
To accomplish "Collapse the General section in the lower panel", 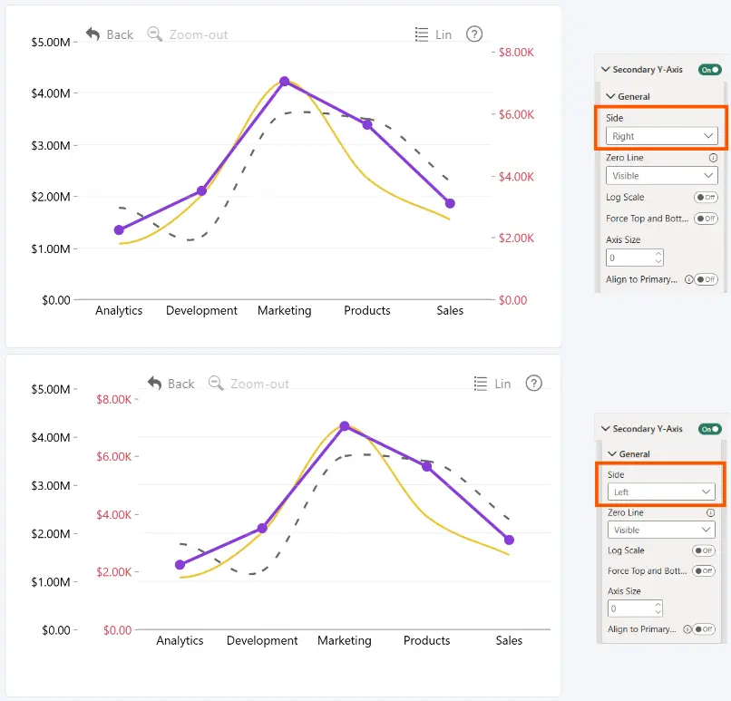I will [612, 453].
